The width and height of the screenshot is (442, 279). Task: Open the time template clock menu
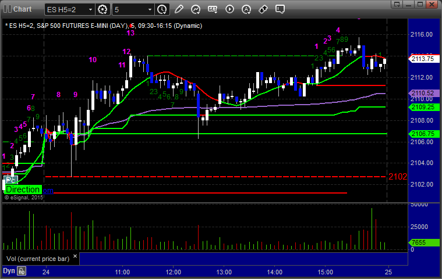[x=162, y=9]
